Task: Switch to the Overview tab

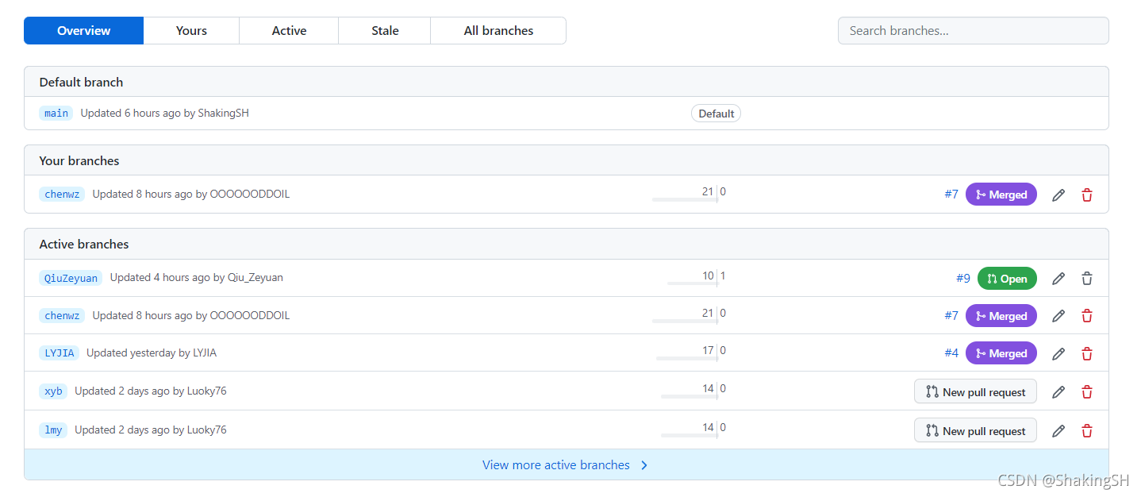Action: pyautogui.click(x=84, y=30)
